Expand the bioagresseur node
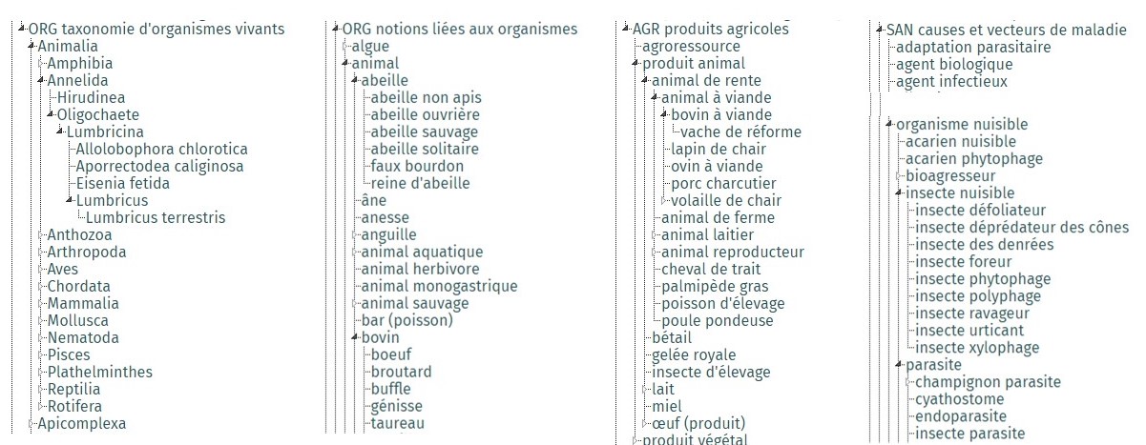This screenshot has height=445, width=1146. 899,175
